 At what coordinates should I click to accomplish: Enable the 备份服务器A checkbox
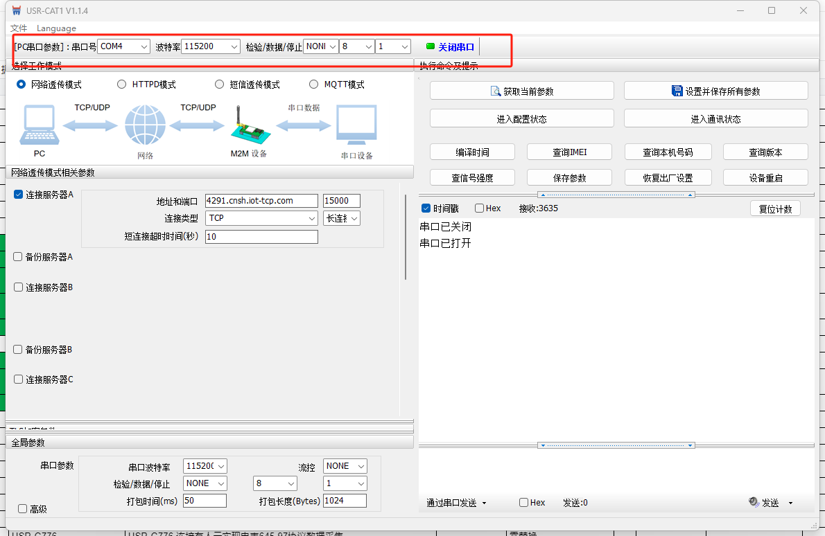[18, 256]
